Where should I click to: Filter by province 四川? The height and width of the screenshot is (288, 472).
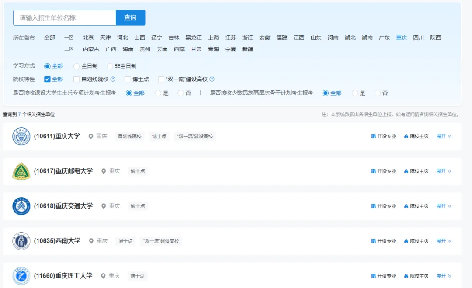tap(418, 38)
